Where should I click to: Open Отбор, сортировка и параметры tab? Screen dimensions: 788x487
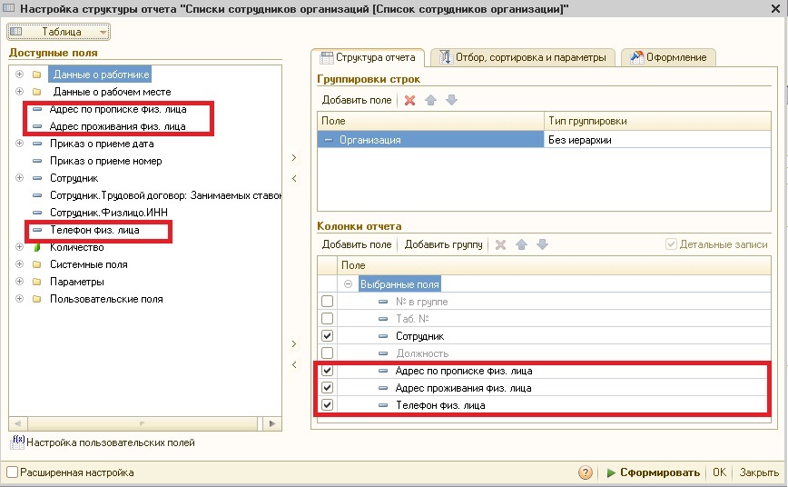click(x=523, y=57)
